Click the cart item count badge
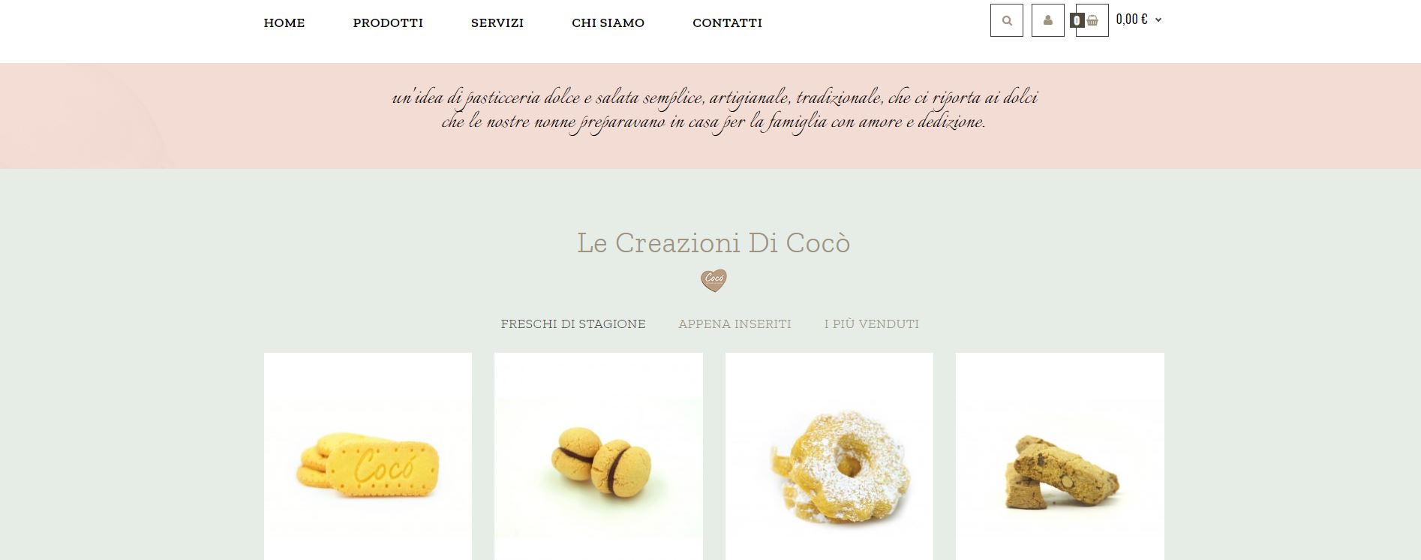 click(1077, 20)
